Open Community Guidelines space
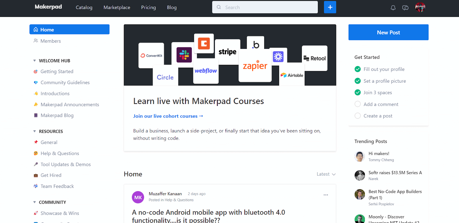Viewport: 459px width, 223px height. click(65, 82)
